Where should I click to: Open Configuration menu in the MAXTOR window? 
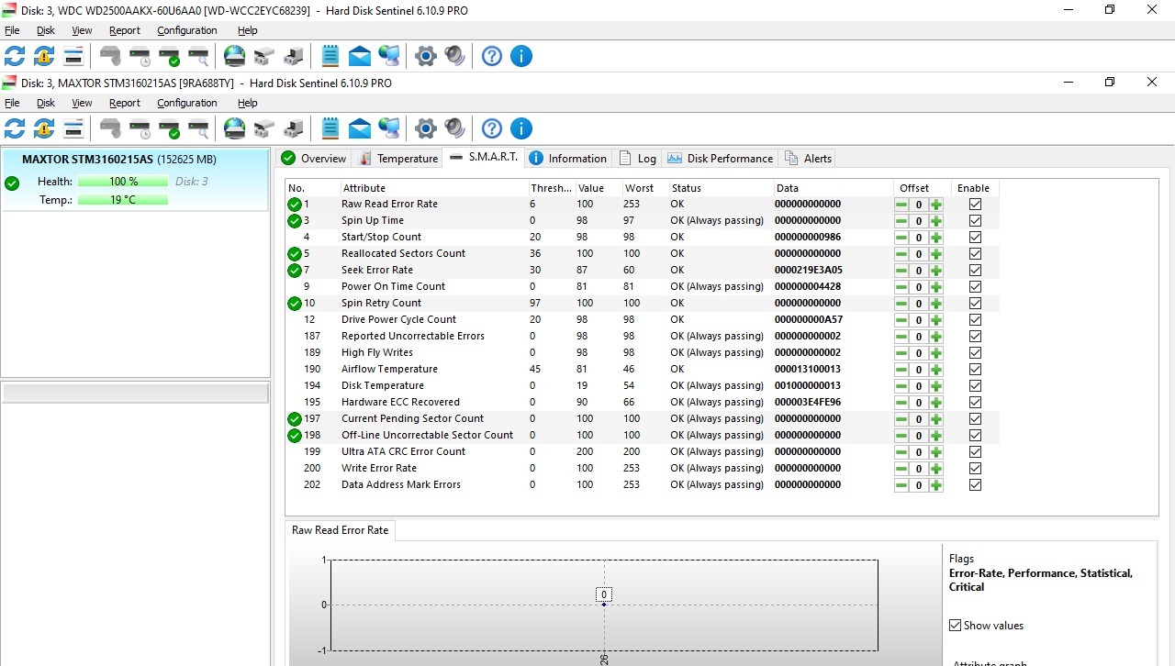click(x=186, y=103)
